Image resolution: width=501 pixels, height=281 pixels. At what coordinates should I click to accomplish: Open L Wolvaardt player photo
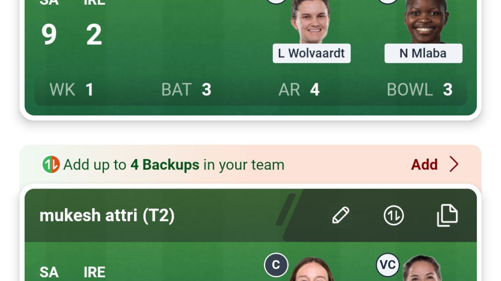pyautogui.click(x=311, y=22)
